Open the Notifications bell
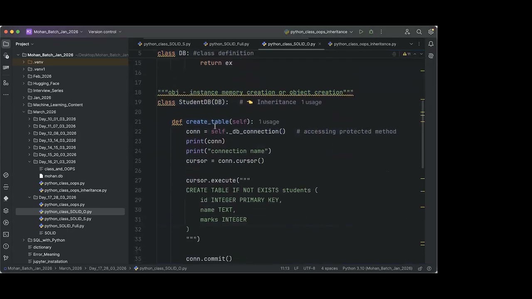 click(431, 44)
